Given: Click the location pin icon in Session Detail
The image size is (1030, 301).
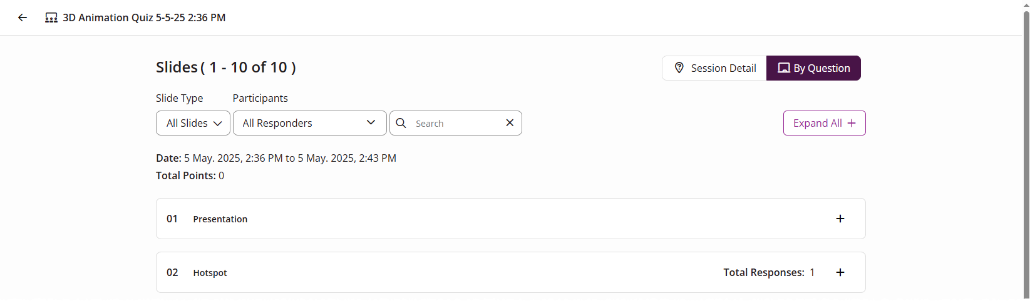Looking at the screenshot, I should [x=679, y=68].
